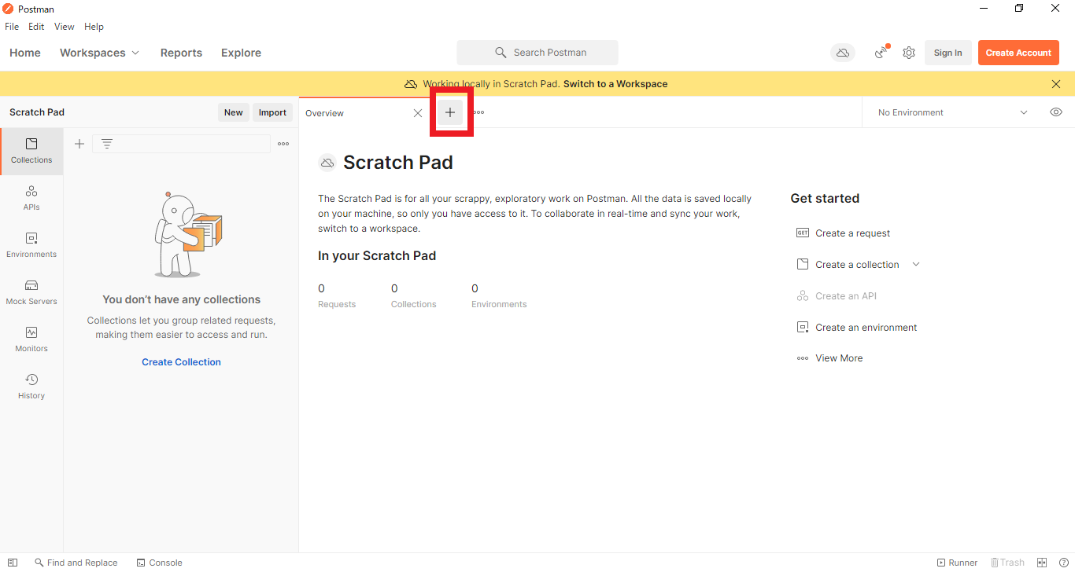Click the filter icon in the collections search
Image resolution: width=1075 pixels, height=572 pixels.
pos(107,144)
